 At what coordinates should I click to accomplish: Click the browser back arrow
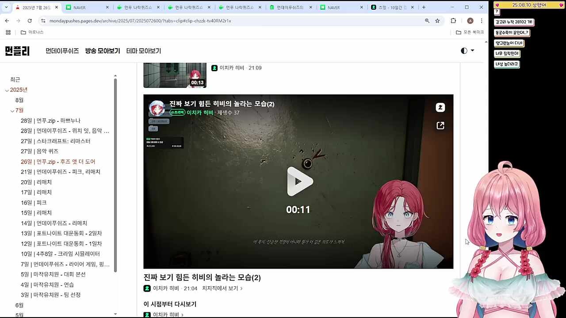pyautogui.click(x=7, y=21)
